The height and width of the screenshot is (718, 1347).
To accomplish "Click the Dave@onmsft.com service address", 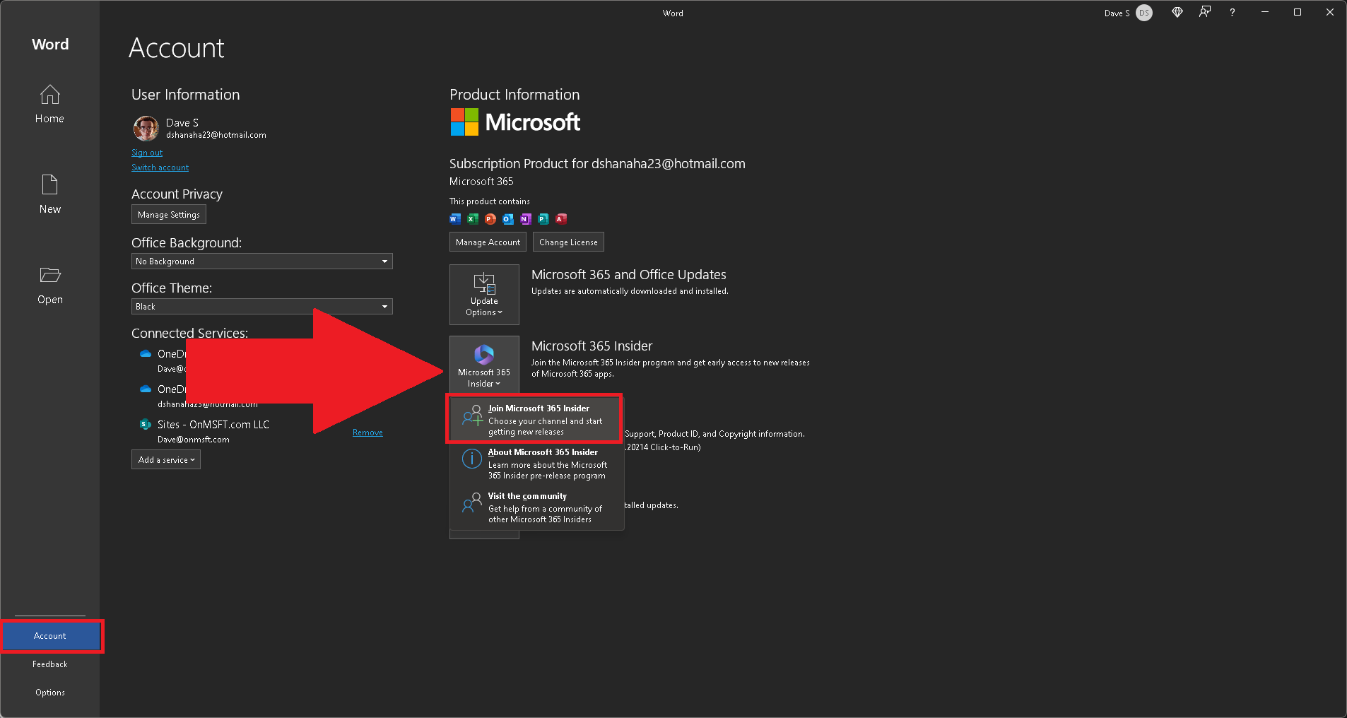I will click(x=194, y=440).
